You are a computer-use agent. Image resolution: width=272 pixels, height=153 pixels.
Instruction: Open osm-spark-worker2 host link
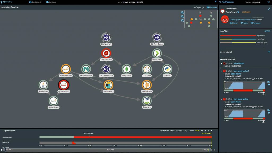tap(241, 71)
